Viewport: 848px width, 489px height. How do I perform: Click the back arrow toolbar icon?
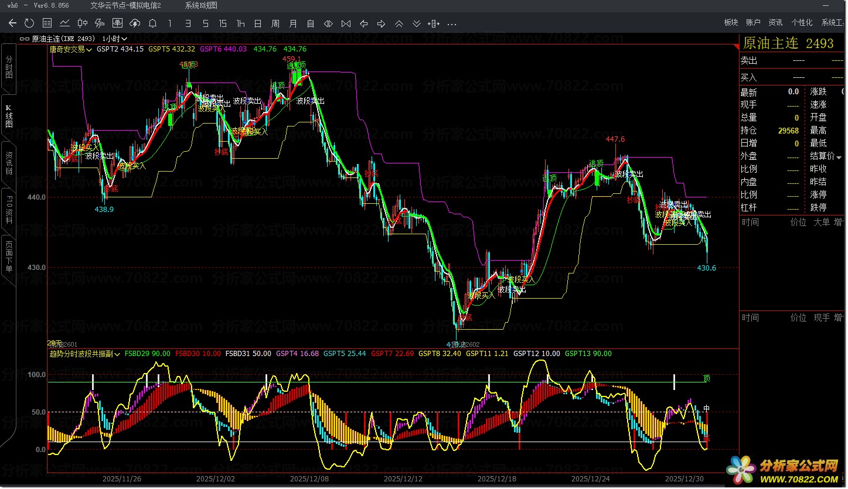coord(12,23)
